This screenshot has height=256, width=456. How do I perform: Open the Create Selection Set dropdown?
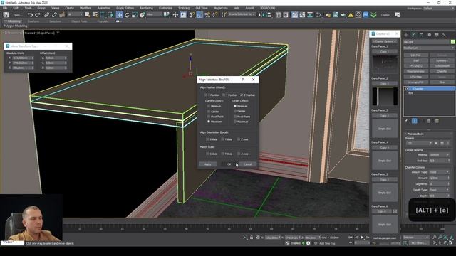[x=242, y=14]
